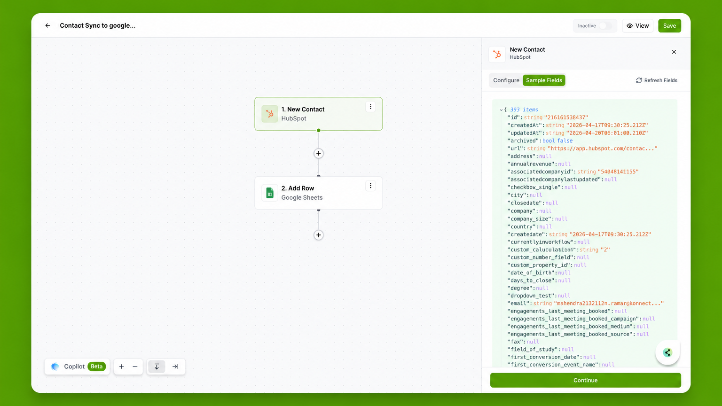Viewport: 722px width, 406px height.
Task: Add step between New Contact and Add Row
Action: coord(319,154)
